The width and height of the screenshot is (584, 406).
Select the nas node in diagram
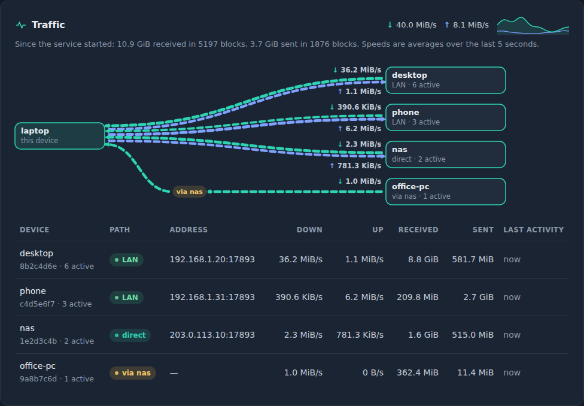(445, 154)
